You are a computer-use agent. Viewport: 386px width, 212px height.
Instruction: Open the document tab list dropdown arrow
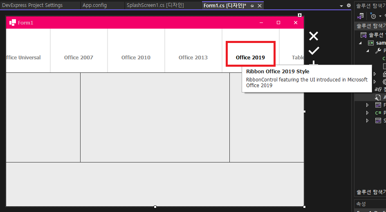341,6
